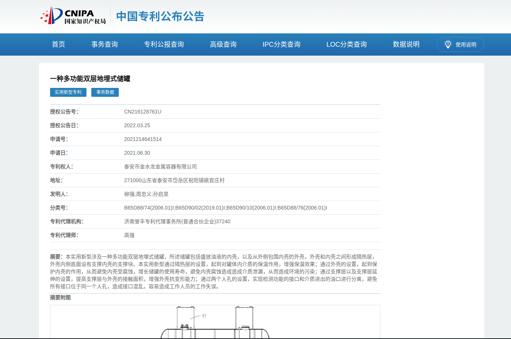Go to 事务查询 in navigation bar
Image resolution: width=511 pixels, height=339 pixels.
click(105, 45)
